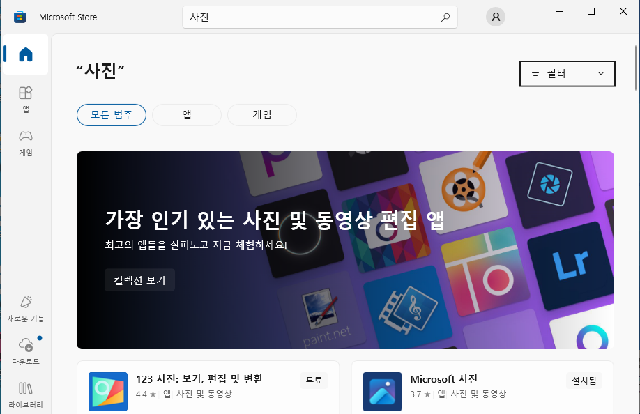Screen dimensions: 640x414
Task: Click the film and music clef icon
Action: point(408,308)
